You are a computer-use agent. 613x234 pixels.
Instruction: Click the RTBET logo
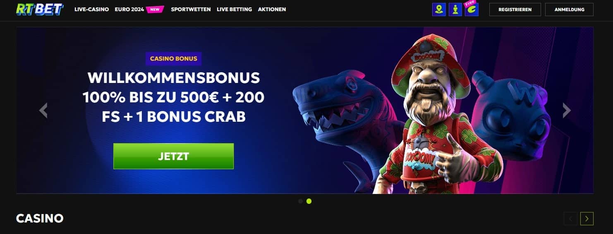coord(40,9)
